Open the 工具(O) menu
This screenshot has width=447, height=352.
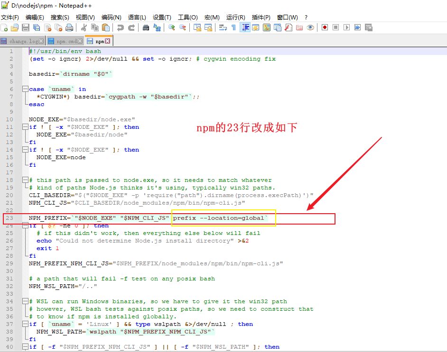pyautogui.click(x=188, y=18)
